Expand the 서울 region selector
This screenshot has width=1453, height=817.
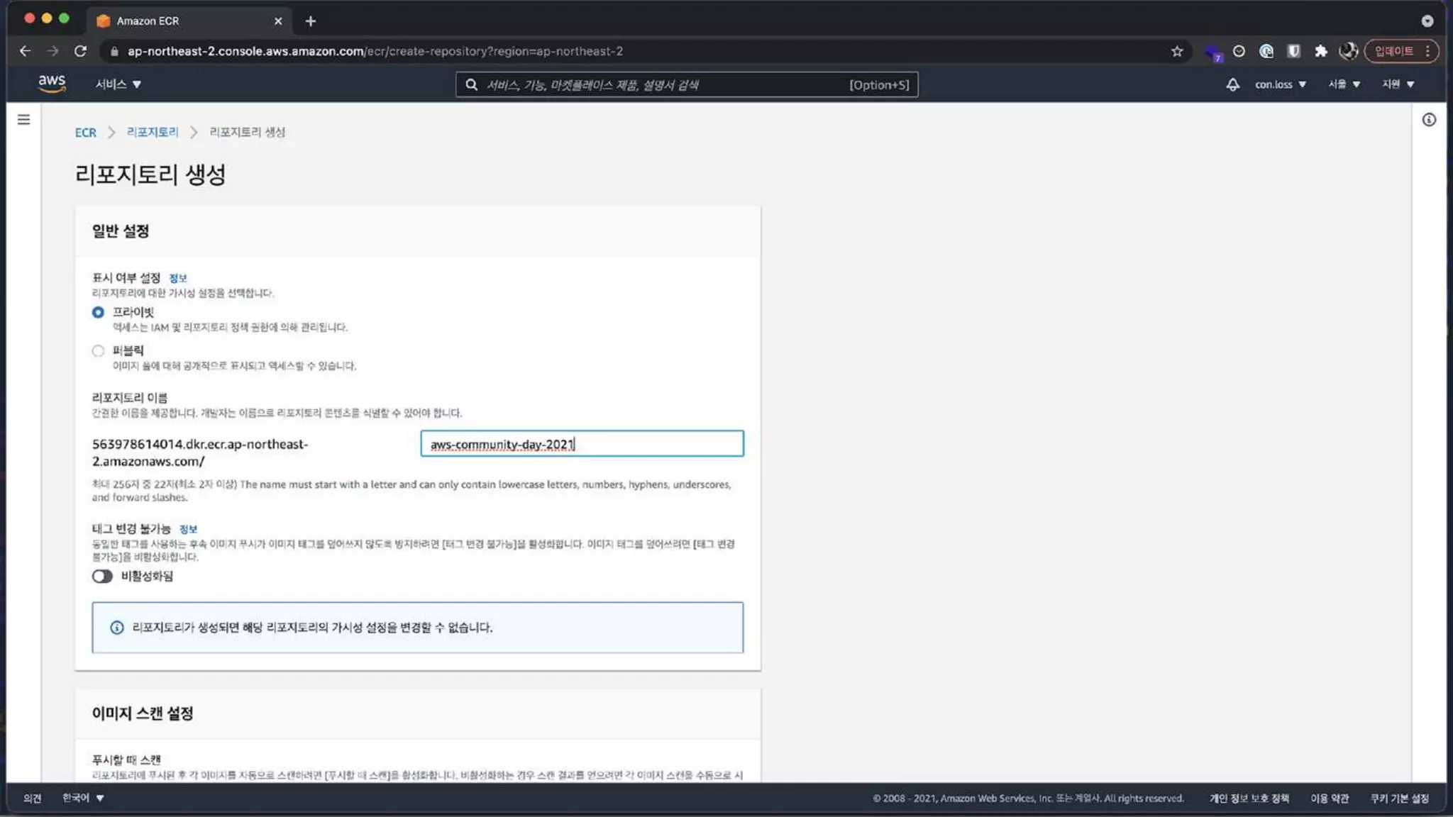coord(1344,84)
